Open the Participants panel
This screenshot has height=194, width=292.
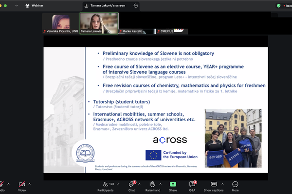(x=106, y=186)
